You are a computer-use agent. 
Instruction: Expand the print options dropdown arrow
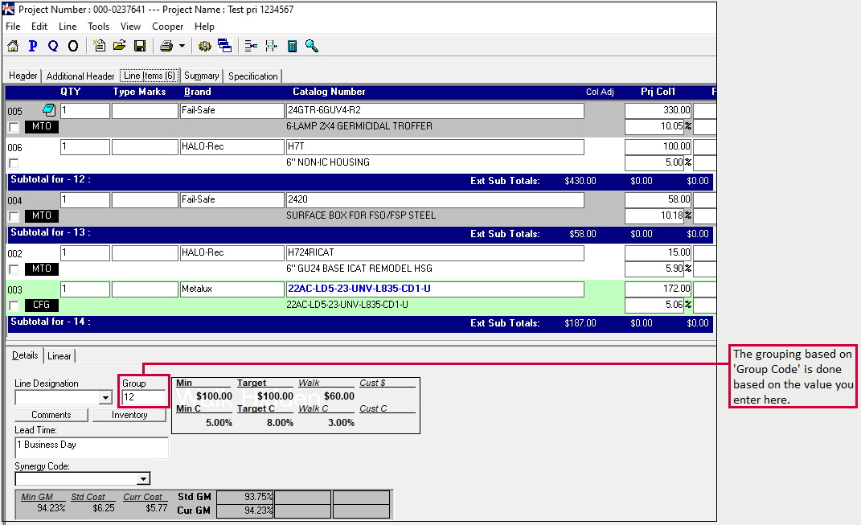(182, 46)
